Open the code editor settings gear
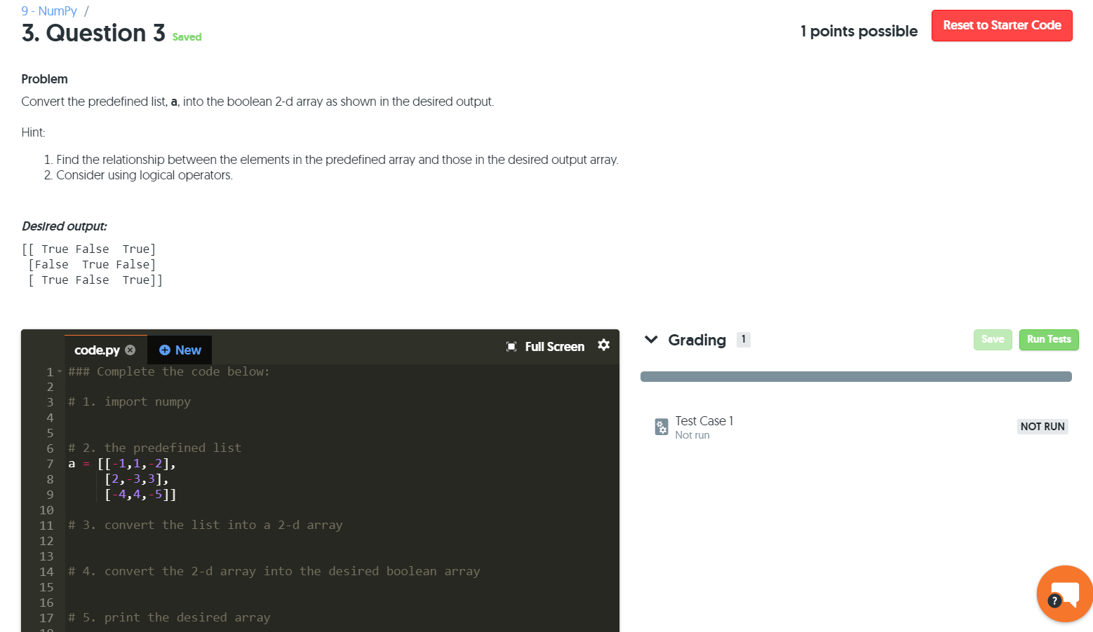 pos(604,345)
